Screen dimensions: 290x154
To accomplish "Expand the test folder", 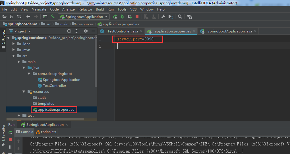I will click(19, 116).
